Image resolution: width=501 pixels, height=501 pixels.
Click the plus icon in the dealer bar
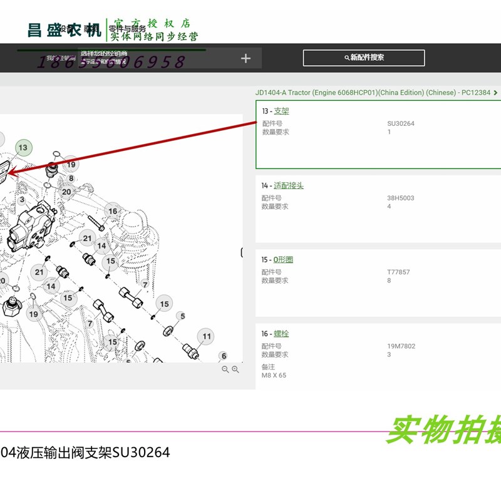coord(245,58)
